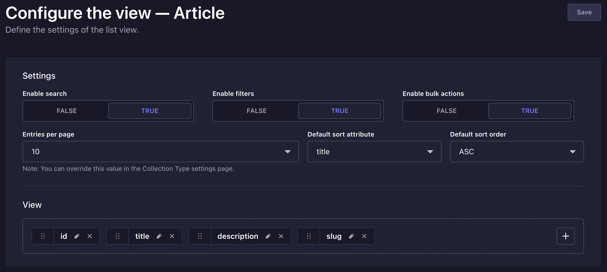
Task: Edit the title field settings via pencil icon
Action: click(x=159, y=236)
